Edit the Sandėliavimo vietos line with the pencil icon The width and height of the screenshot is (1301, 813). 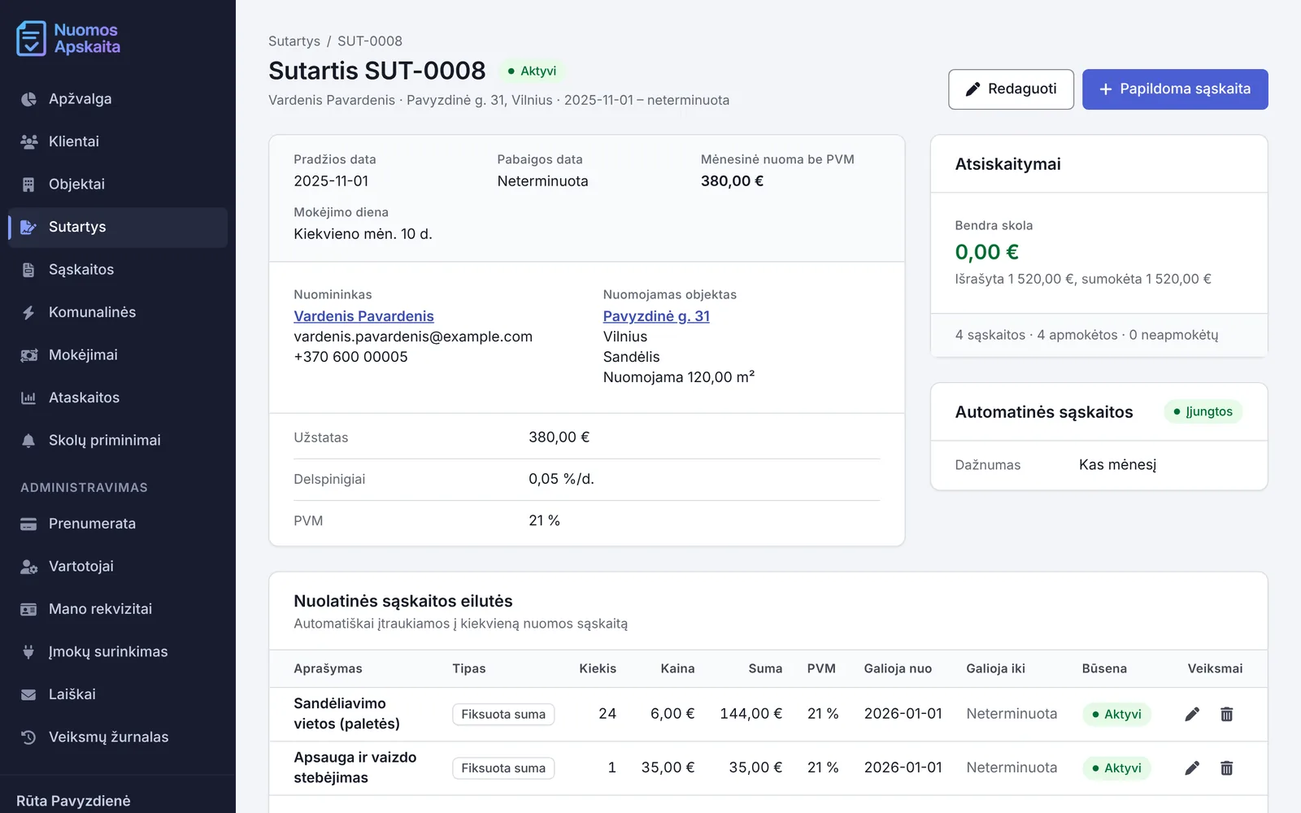pos(1192,714)
